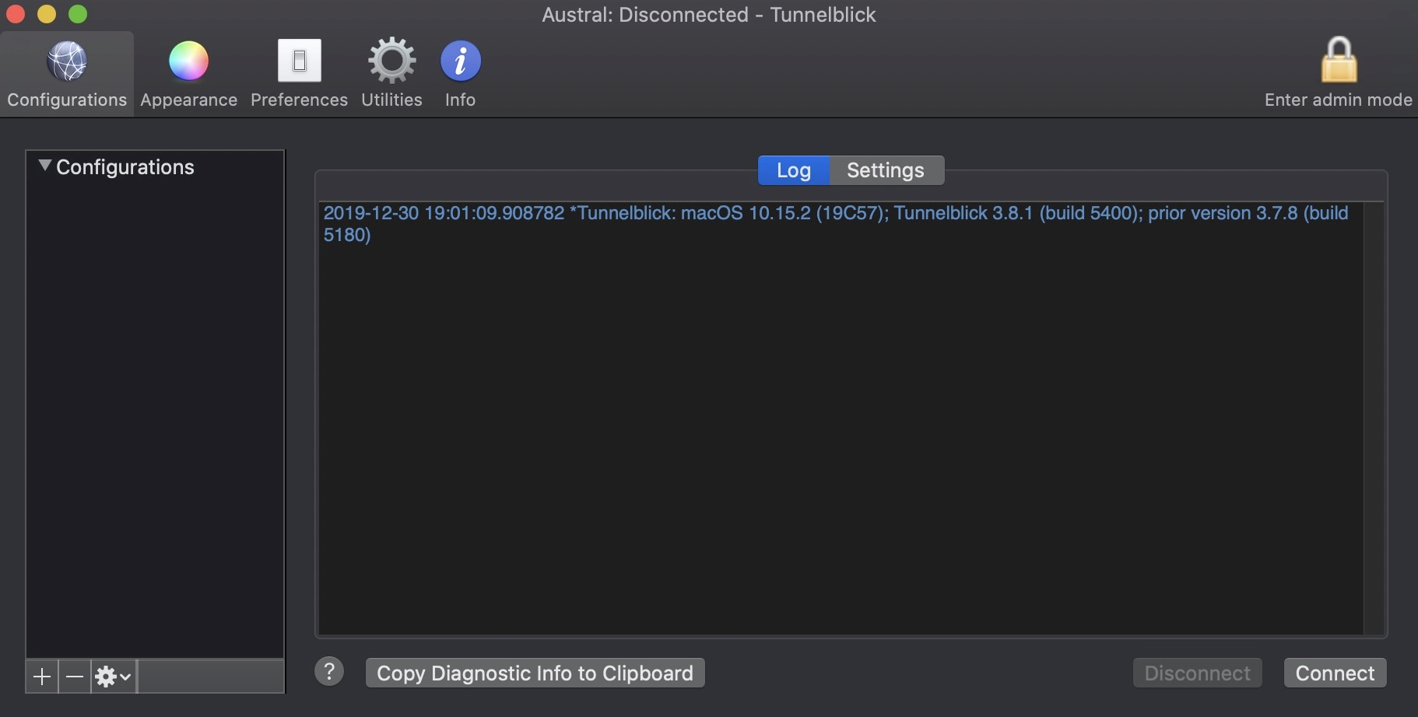
Task: Select the Configurations header in the sidebar
Action: point(125,167)
